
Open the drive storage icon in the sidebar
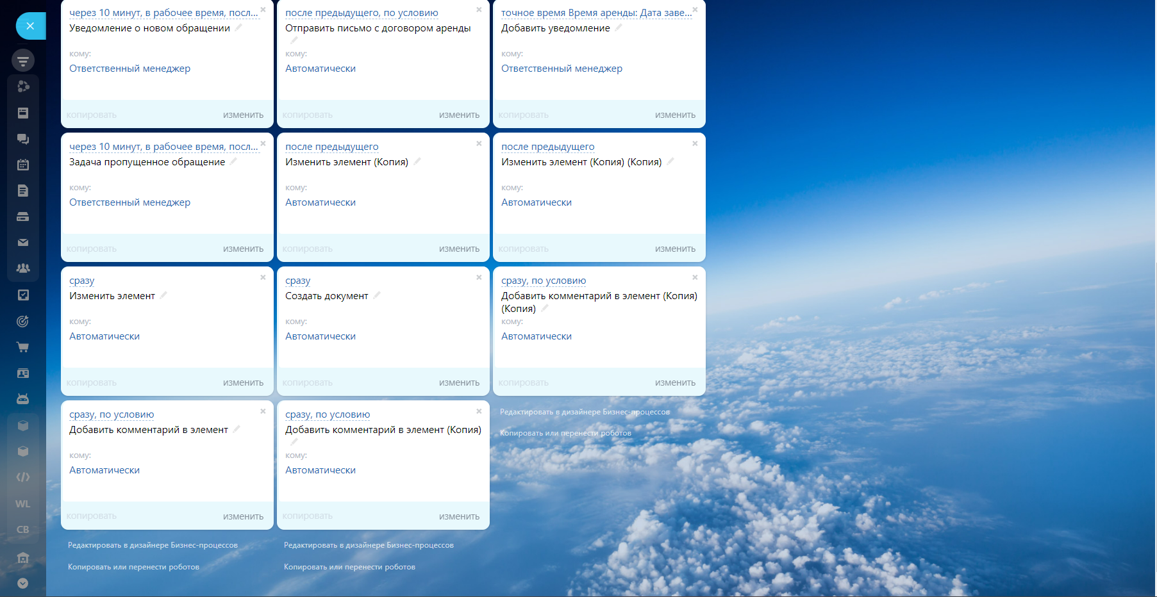pos(23,217)
